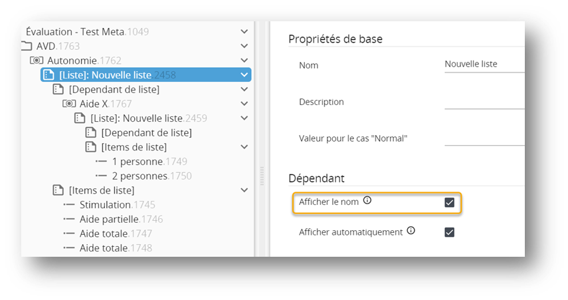
Task: Click the Aide X node icon
Action: [x=69, y=104]
